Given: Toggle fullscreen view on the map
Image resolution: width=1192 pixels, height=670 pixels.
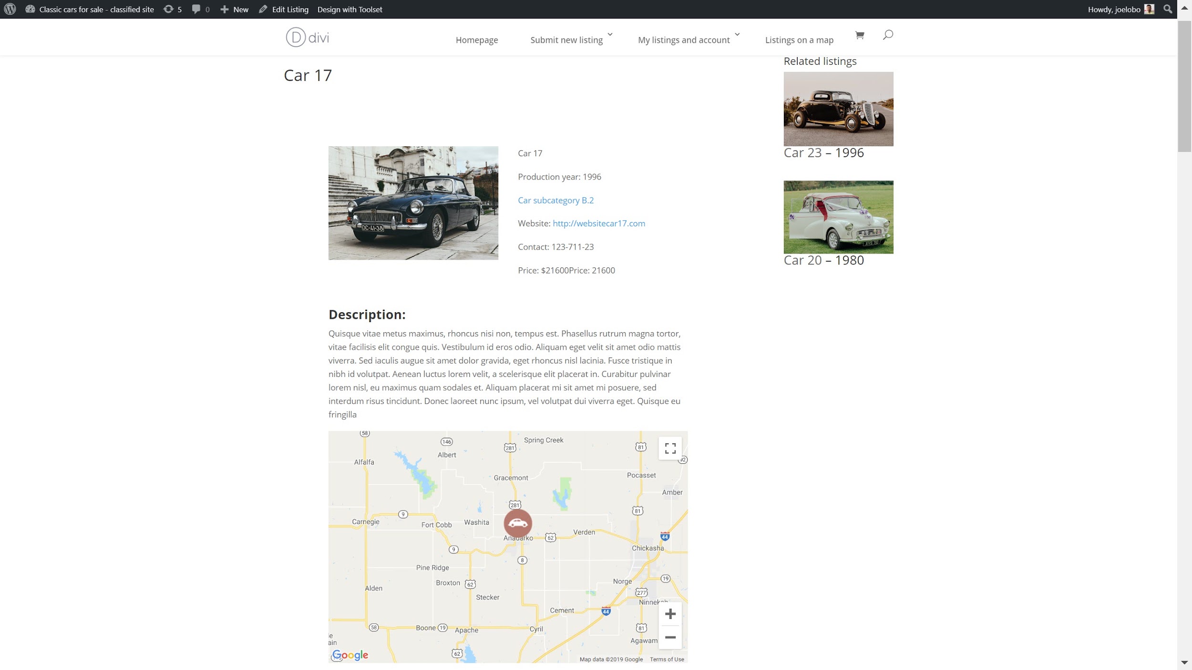Looking at the screenshot, I should click(670, 448).
